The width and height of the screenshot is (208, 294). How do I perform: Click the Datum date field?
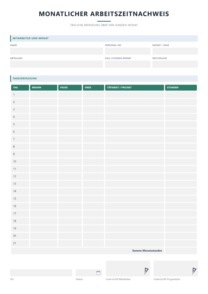(89, 273)
